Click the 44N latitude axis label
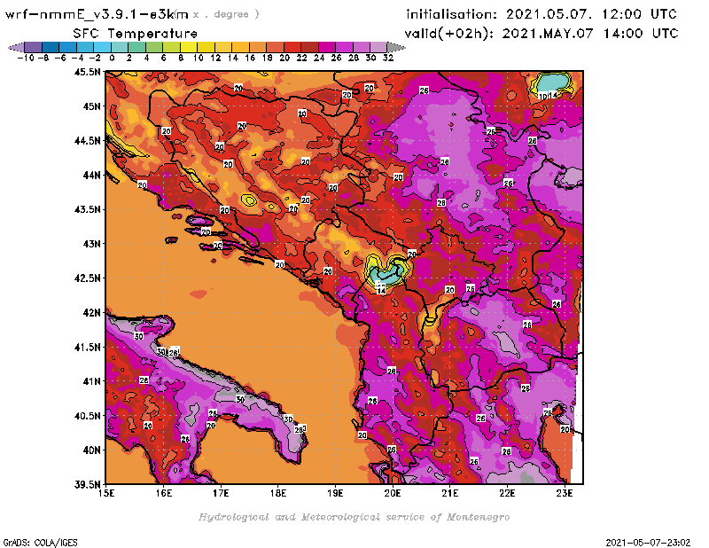The width and height of the screenshot is (709, 548). [91, 175]
